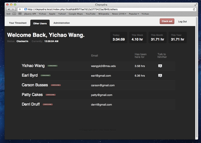
Task: Open chat icon for Earl Byrd
Action: pos(160,75)
